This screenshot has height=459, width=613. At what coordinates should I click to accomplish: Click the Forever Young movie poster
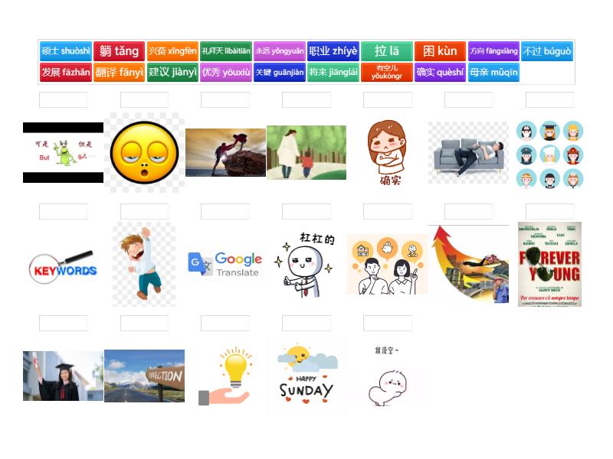[x=549, y=264]
